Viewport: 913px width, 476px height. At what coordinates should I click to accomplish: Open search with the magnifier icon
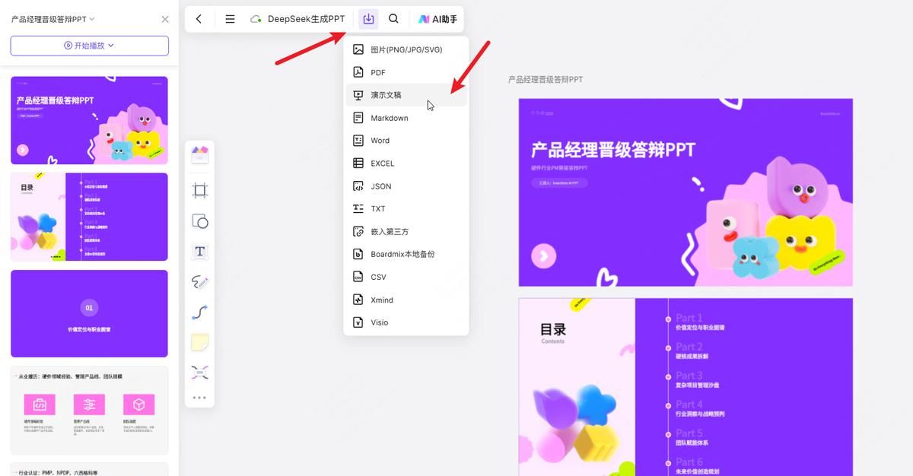pyautogui.click(x=393, y=18)
